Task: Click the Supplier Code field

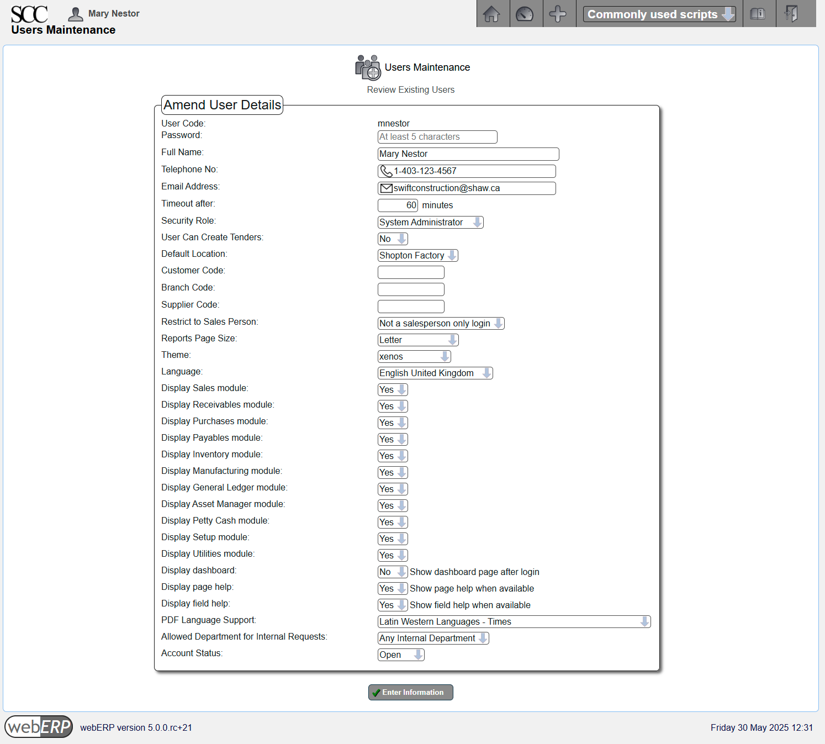Action: click(411, 307)
